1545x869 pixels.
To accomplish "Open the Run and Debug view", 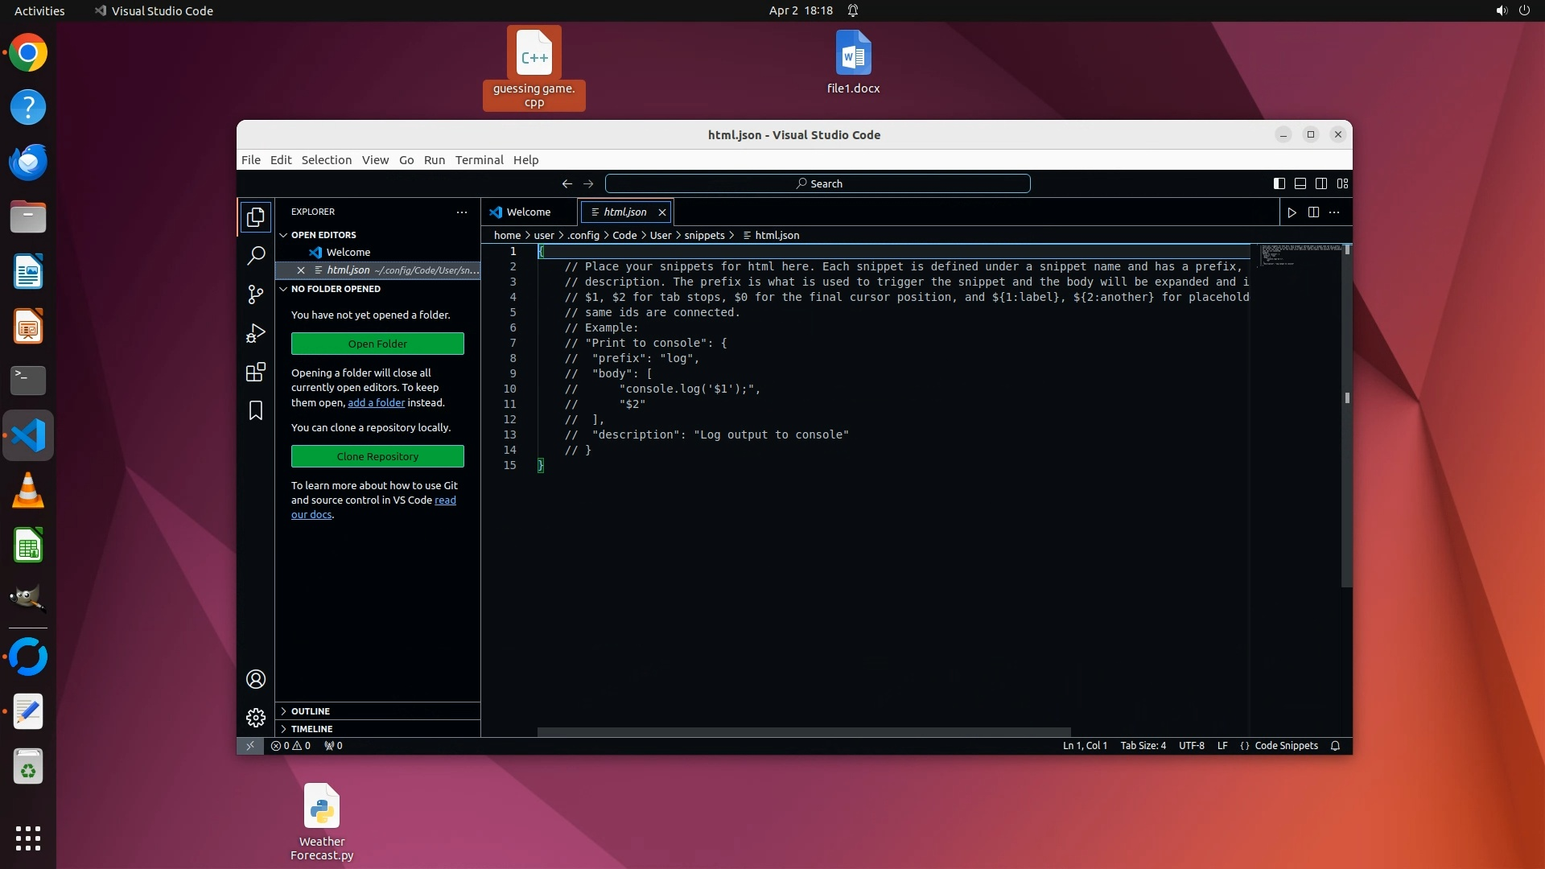I will click(255, 333).
